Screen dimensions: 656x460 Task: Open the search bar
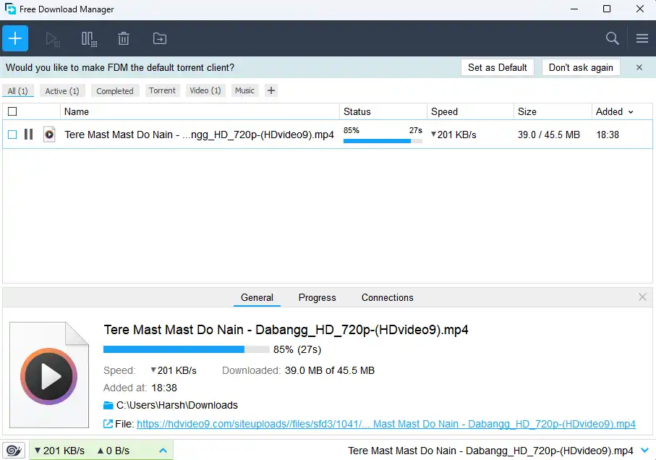(x=611, y=38)
